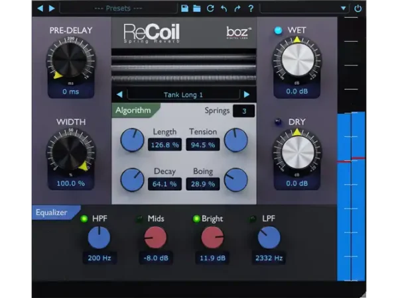
Task: Open preset folder icon
Action: coord(197,9)
